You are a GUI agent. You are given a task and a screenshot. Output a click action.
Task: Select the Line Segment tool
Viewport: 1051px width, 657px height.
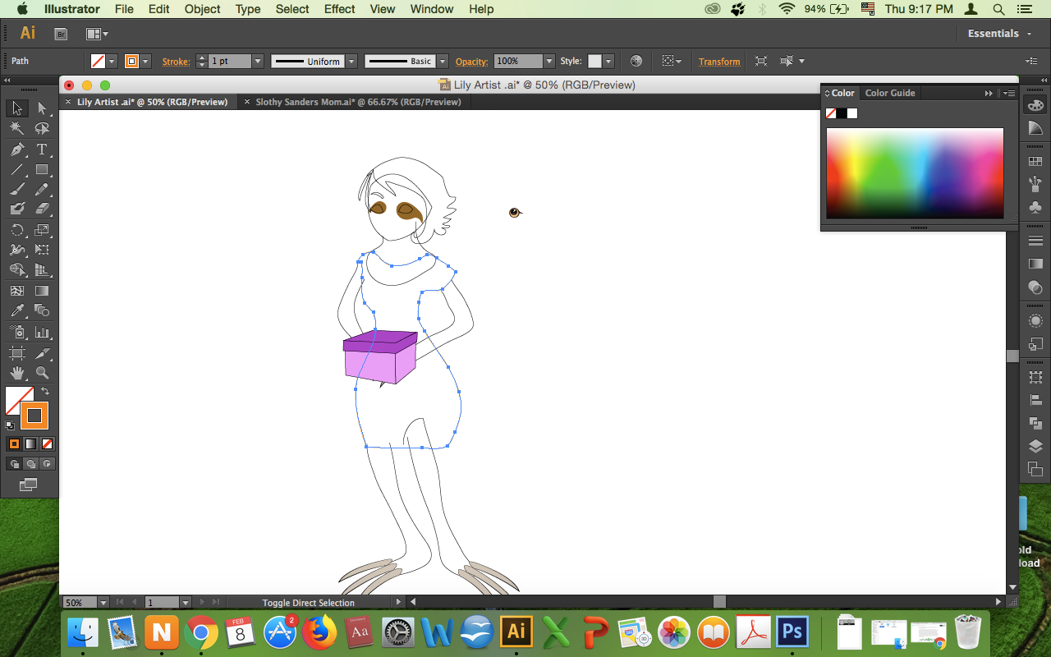tap(16, 169)
